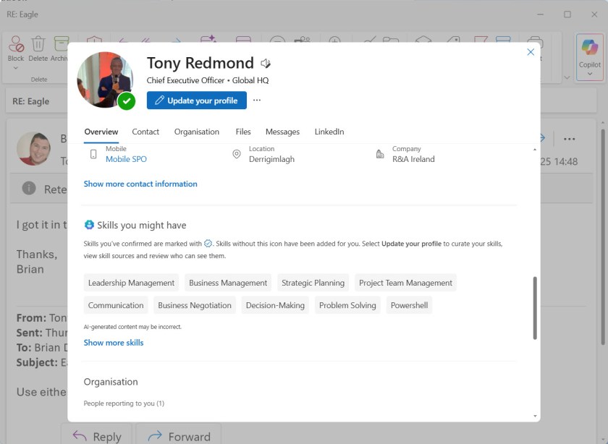Switch to the Contact tab
608x444 pixels.
pyautogui.click(x=145, y=132)
